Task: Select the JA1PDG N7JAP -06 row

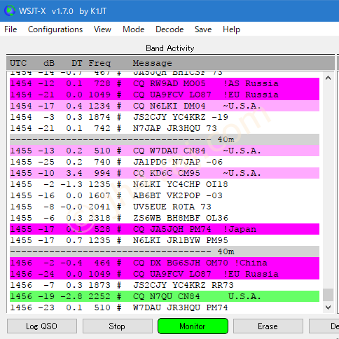Action: point(165,162)
